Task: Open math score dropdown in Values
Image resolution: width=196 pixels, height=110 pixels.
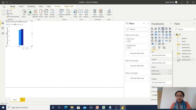Action: tap(168, 71)
